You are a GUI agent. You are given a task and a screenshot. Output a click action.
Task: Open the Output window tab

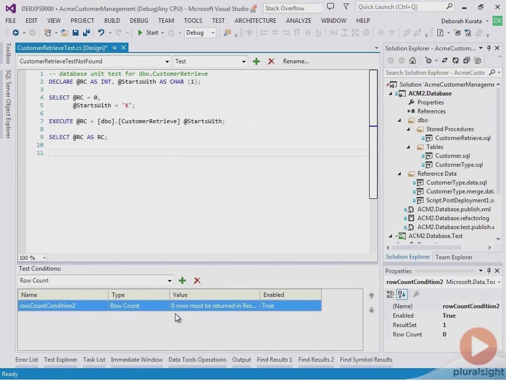[x=241, y=360]
